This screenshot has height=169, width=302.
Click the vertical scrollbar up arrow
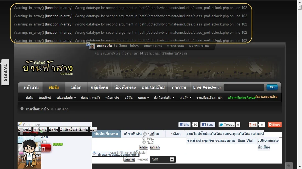pos(300,2)
